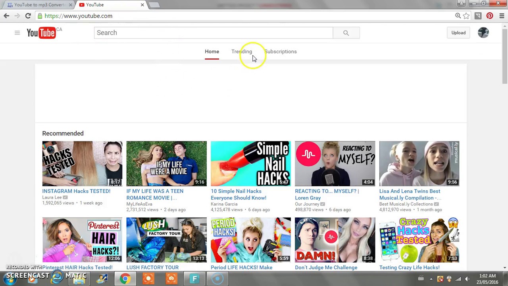
Task: Click the INSTAGRAM Hacks TESTED! title link
Action: click(76, 191)
